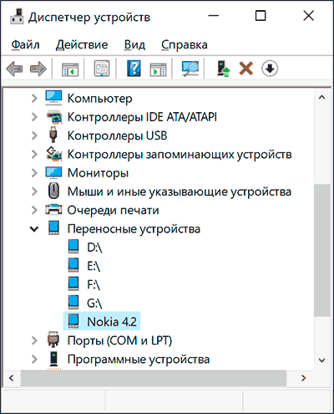Expand Мыши и иные указывающие устройства
This screenshot has width=334, height=414.
pos(34,192)
